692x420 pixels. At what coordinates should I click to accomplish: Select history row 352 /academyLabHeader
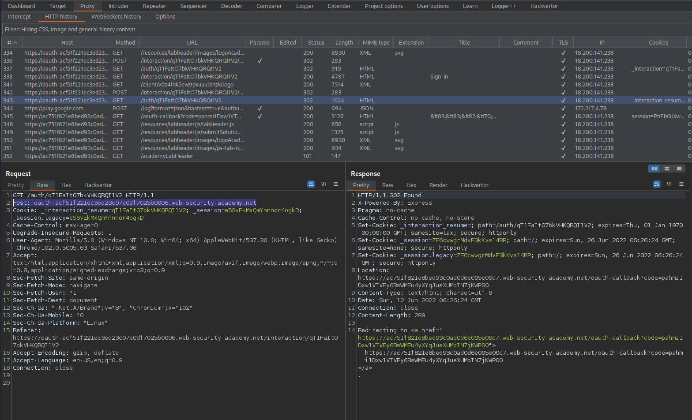click(346, 156)
